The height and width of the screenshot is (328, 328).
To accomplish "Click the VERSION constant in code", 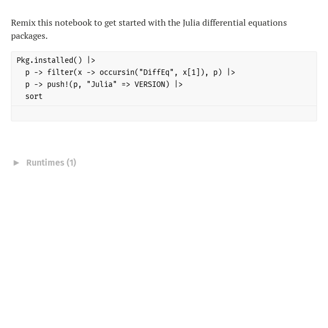I will click(x=150, y=85).
